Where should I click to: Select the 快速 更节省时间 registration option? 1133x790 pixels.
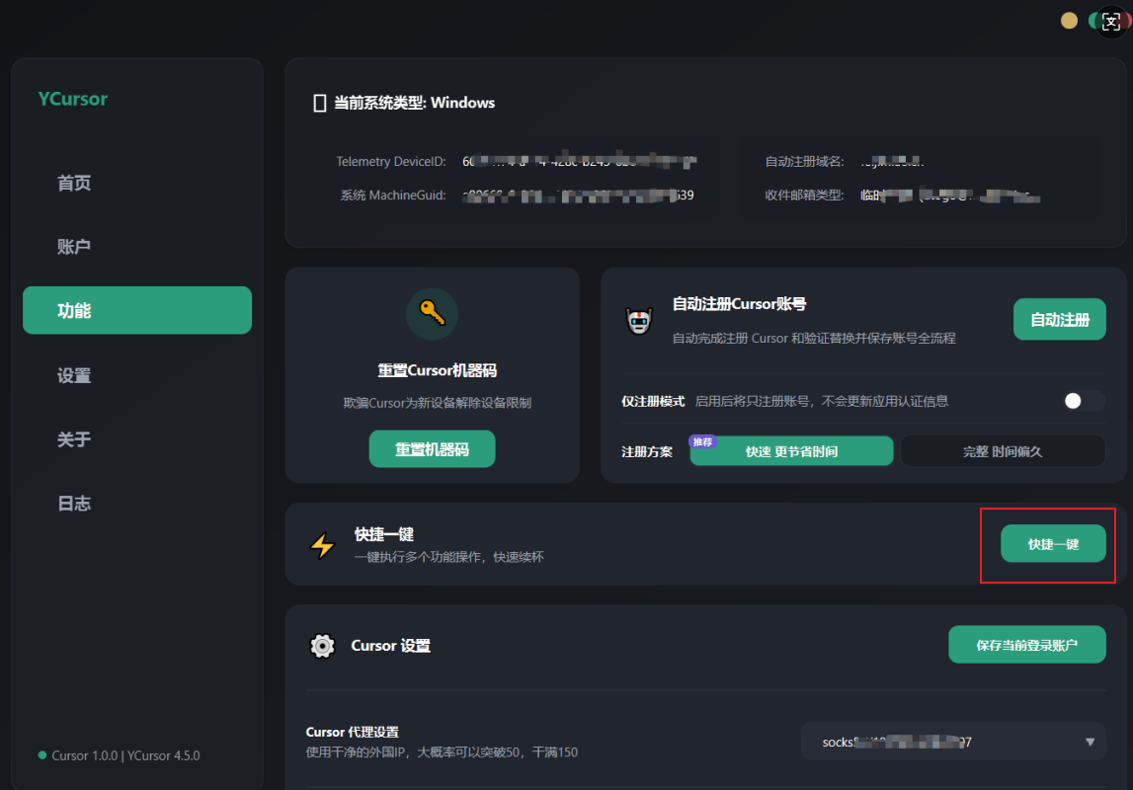[x=791, y=451]
